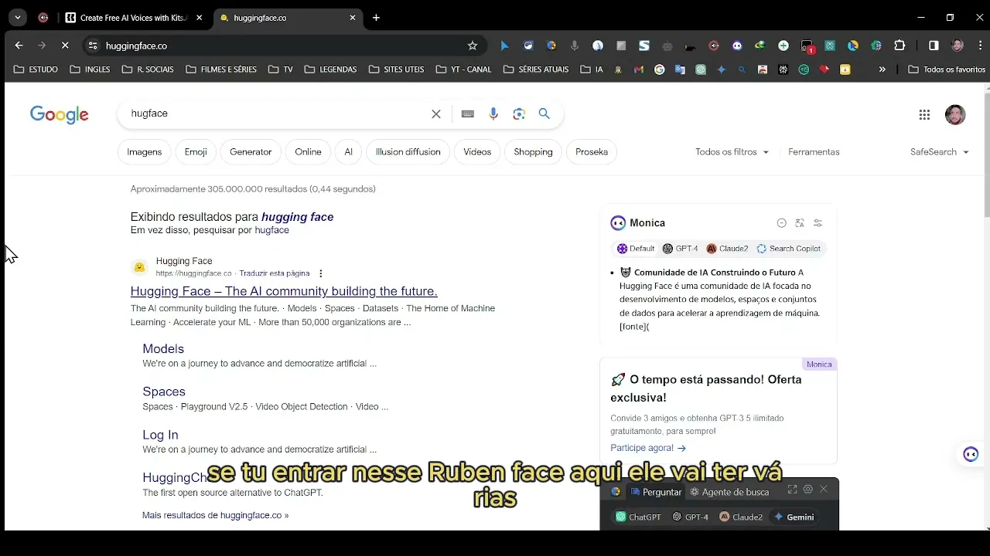Open the Google apps grid

click(924, 115)
